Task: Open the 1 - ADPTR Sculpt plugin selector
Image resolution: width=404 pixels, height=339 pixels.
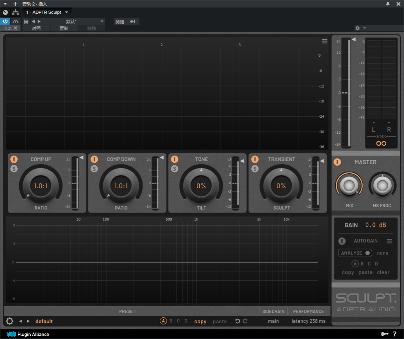Action: [47, 12]
